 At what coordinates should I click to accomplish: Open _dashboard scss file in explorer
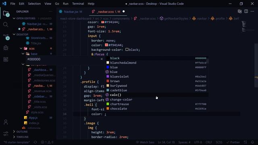pos(40,70)
